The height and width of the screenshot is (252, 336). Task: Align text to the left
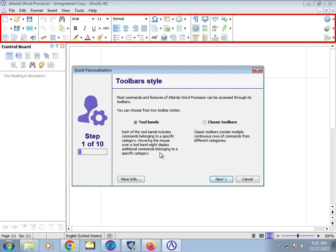(x=116, y=28)
